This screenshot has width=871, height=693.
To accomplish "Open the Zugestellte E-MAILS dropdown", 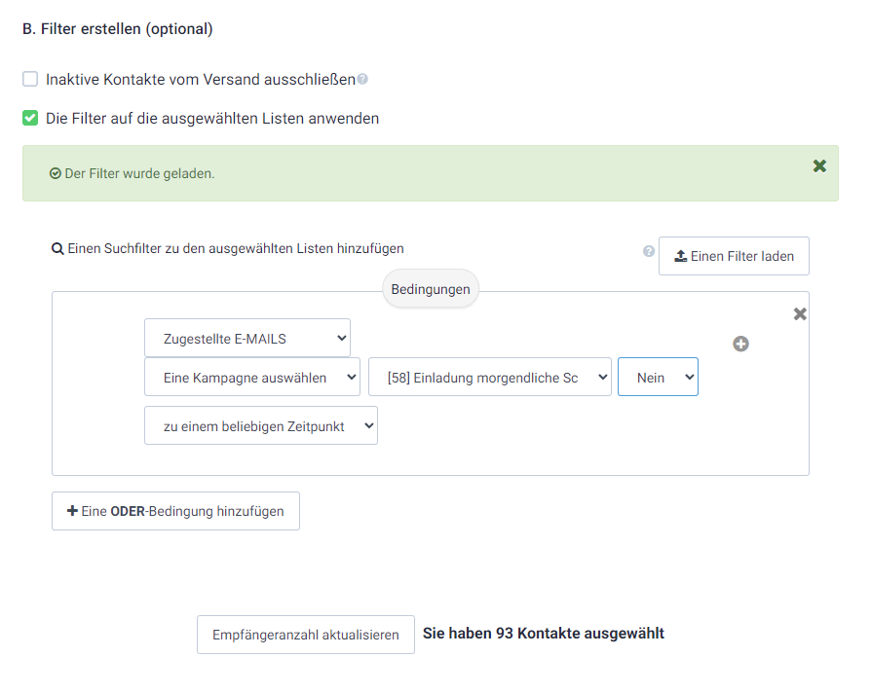I will pos(247,338).
